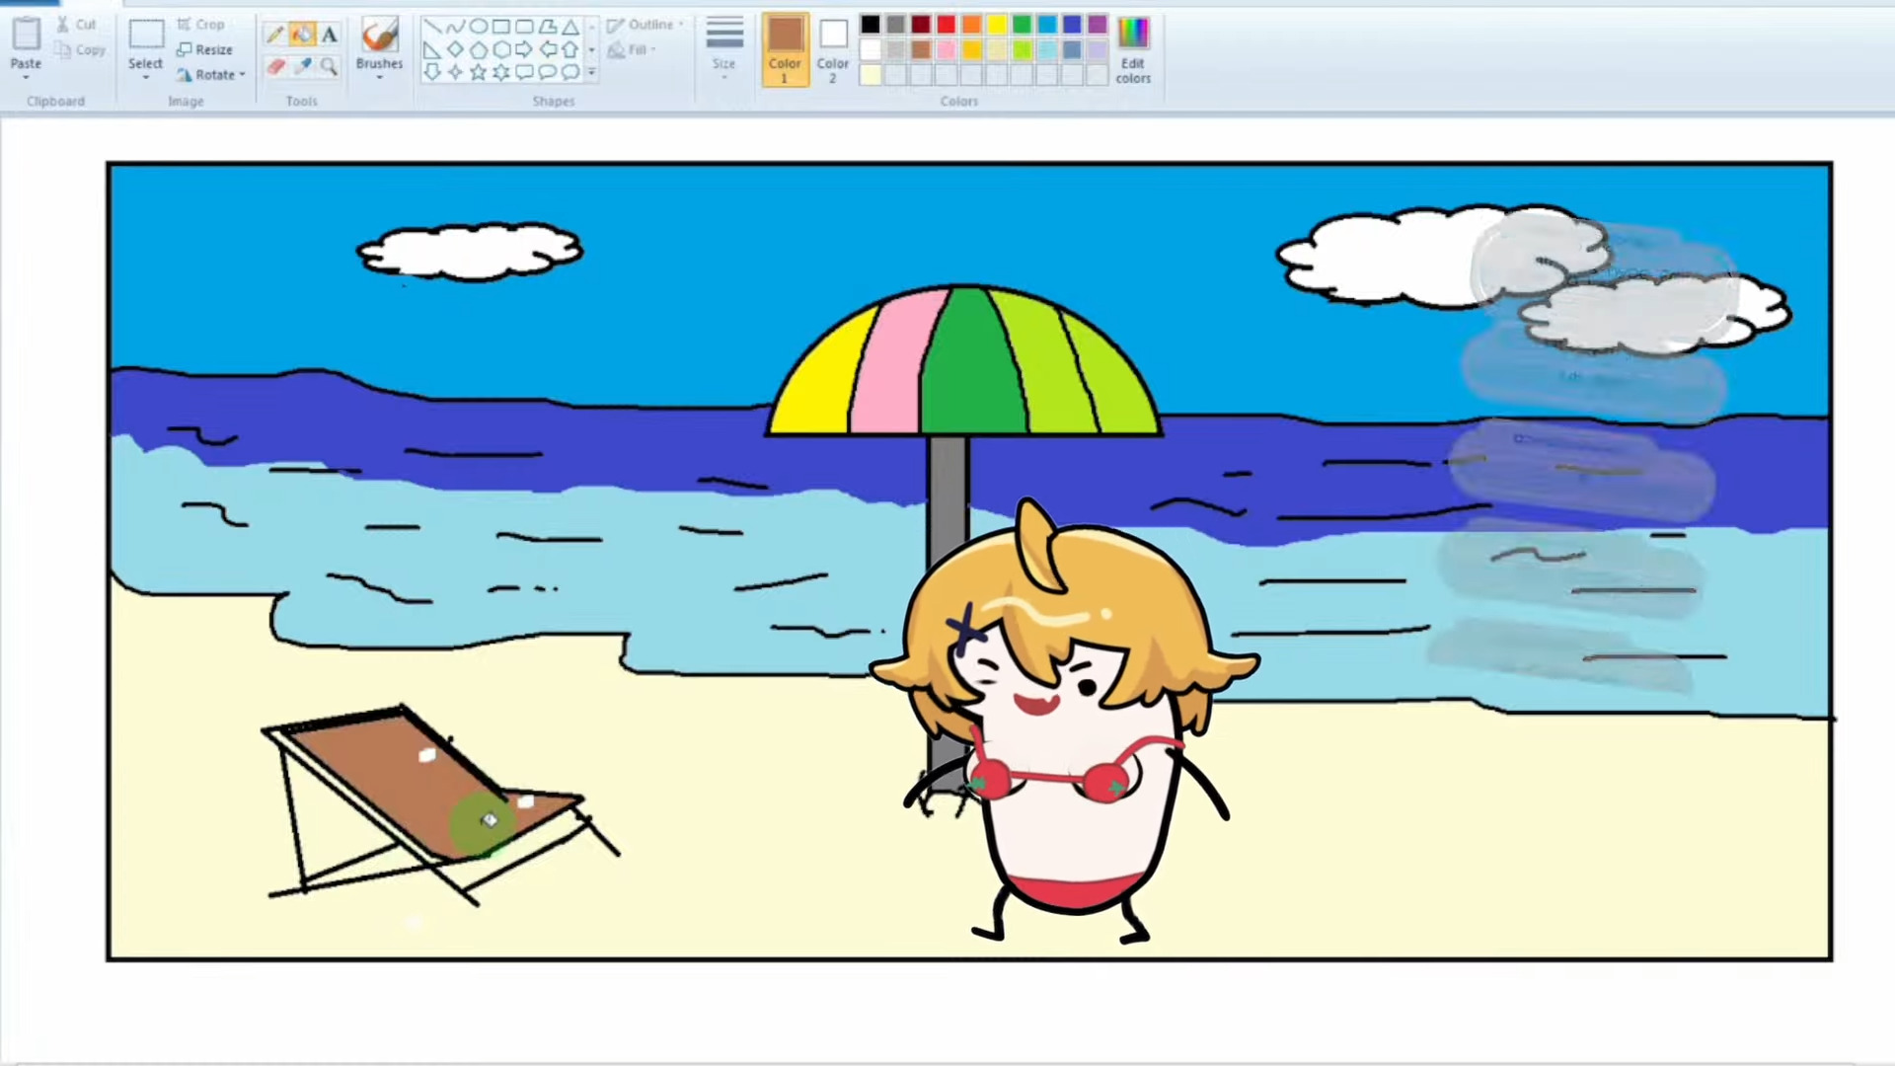The height and width of the screenshot is (1066, 1895).
Task: Expand the Select dropdown arrow
Action: [x=145, y=77]
